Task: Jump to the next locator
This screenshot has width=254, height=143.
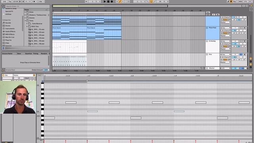Action: click(209, 15)
